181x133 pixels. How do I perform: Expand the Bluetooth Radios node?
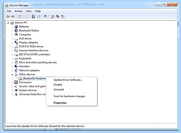[x=12, y=31]
